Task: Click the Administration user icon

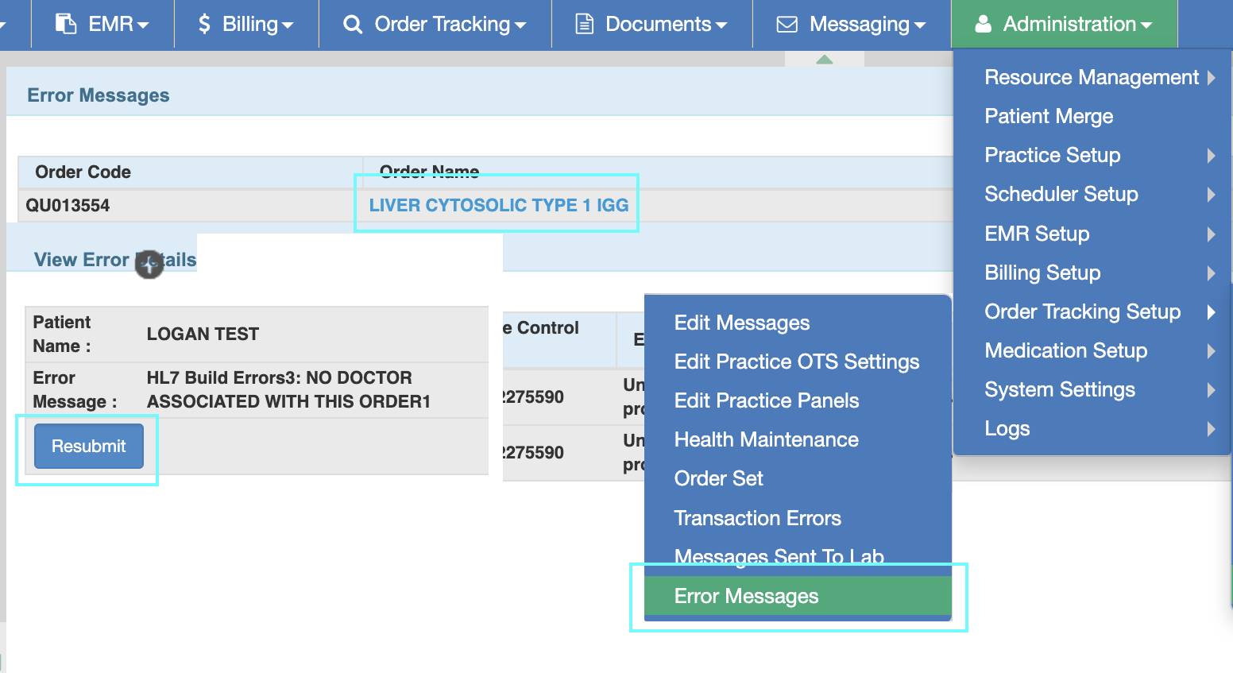Action: tap(983, 24)
